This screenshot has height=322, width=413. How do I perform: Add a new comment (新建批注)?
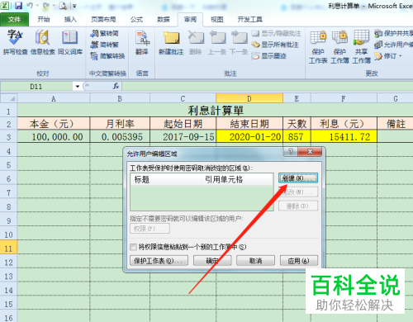[x=171, y=42]
